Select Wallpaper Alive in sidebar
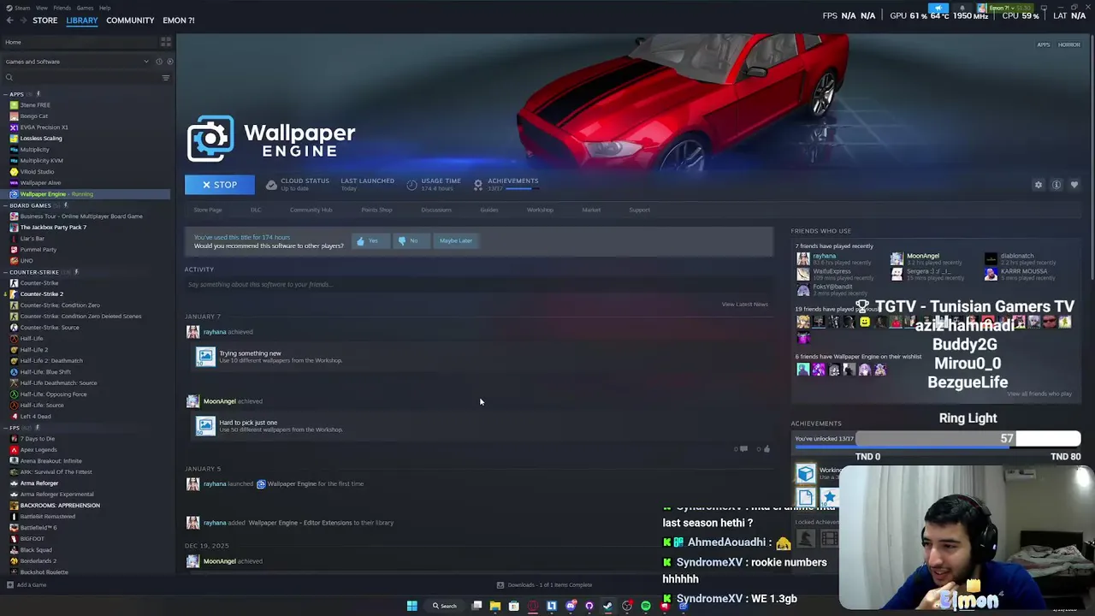Screen dimensions: 1095x616 [x=40, y=183]
